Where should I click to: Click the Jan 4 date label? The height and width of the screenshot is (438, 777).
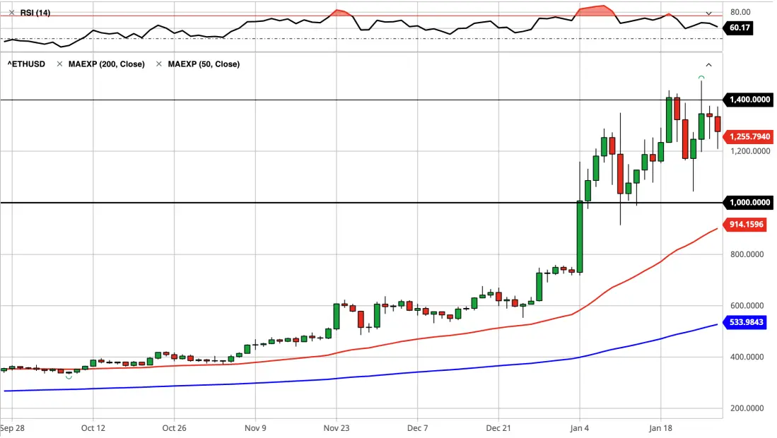coord(579,428)
